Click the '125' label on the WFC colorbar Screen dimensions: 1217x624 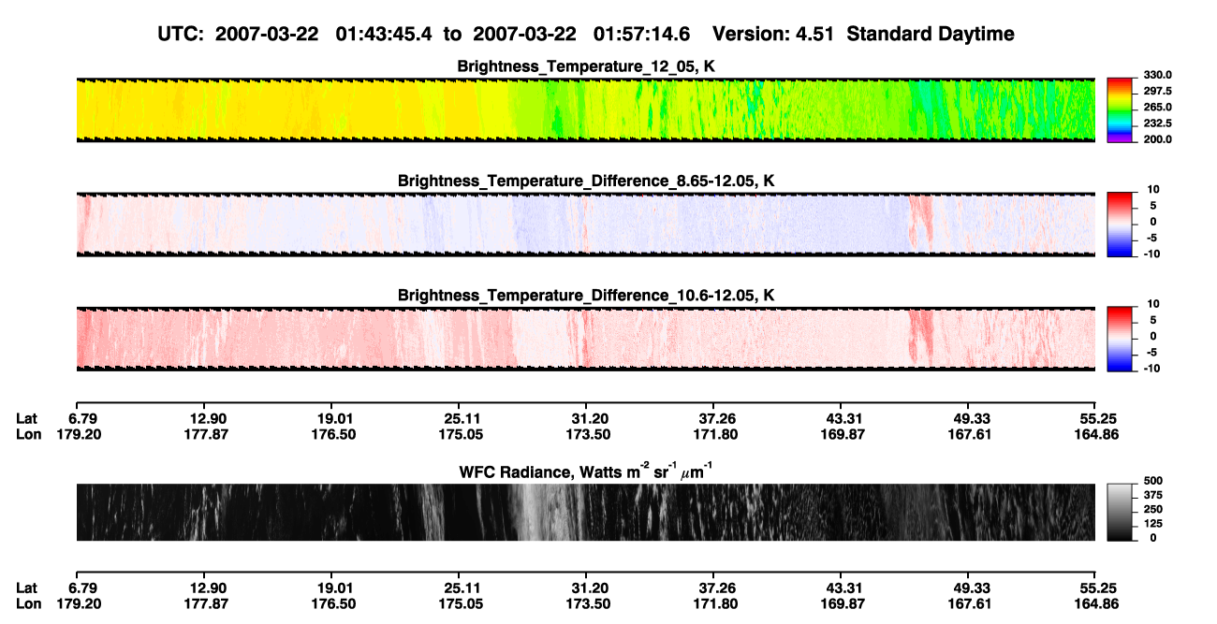pos(1154,524)
